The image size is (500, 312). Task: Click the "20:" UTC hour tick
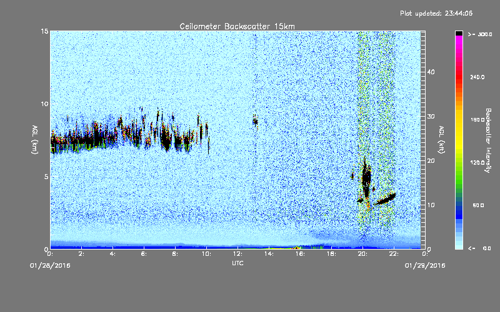(x=363, y=254)
